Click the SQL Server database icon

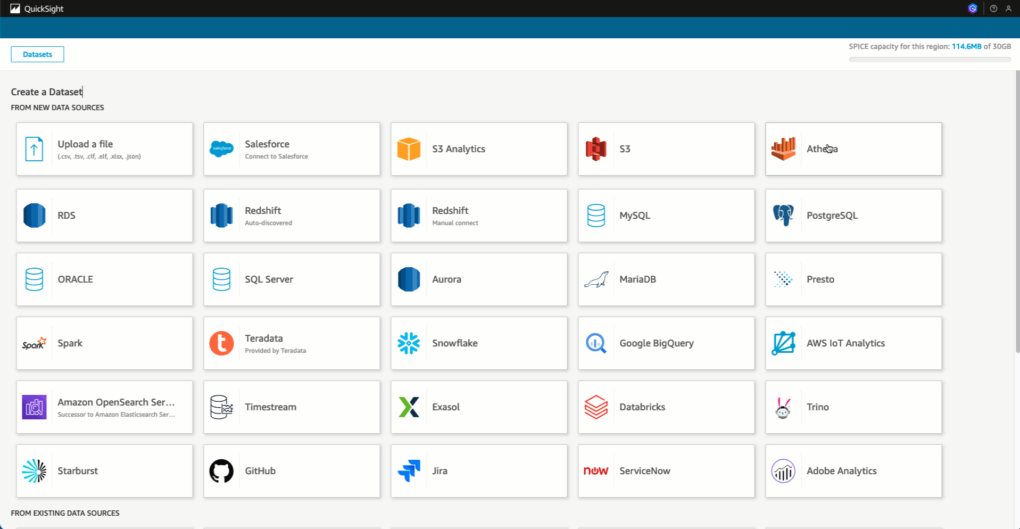click(x=221, y=279)
